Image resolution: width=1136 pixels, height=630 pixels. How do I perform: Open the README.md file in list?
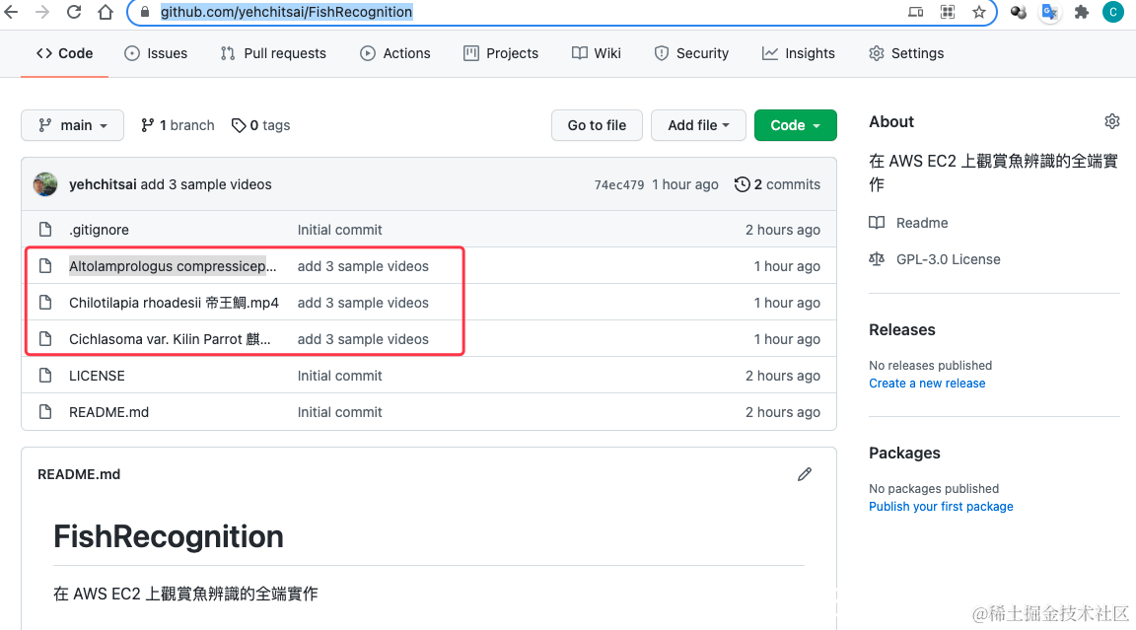108,412
